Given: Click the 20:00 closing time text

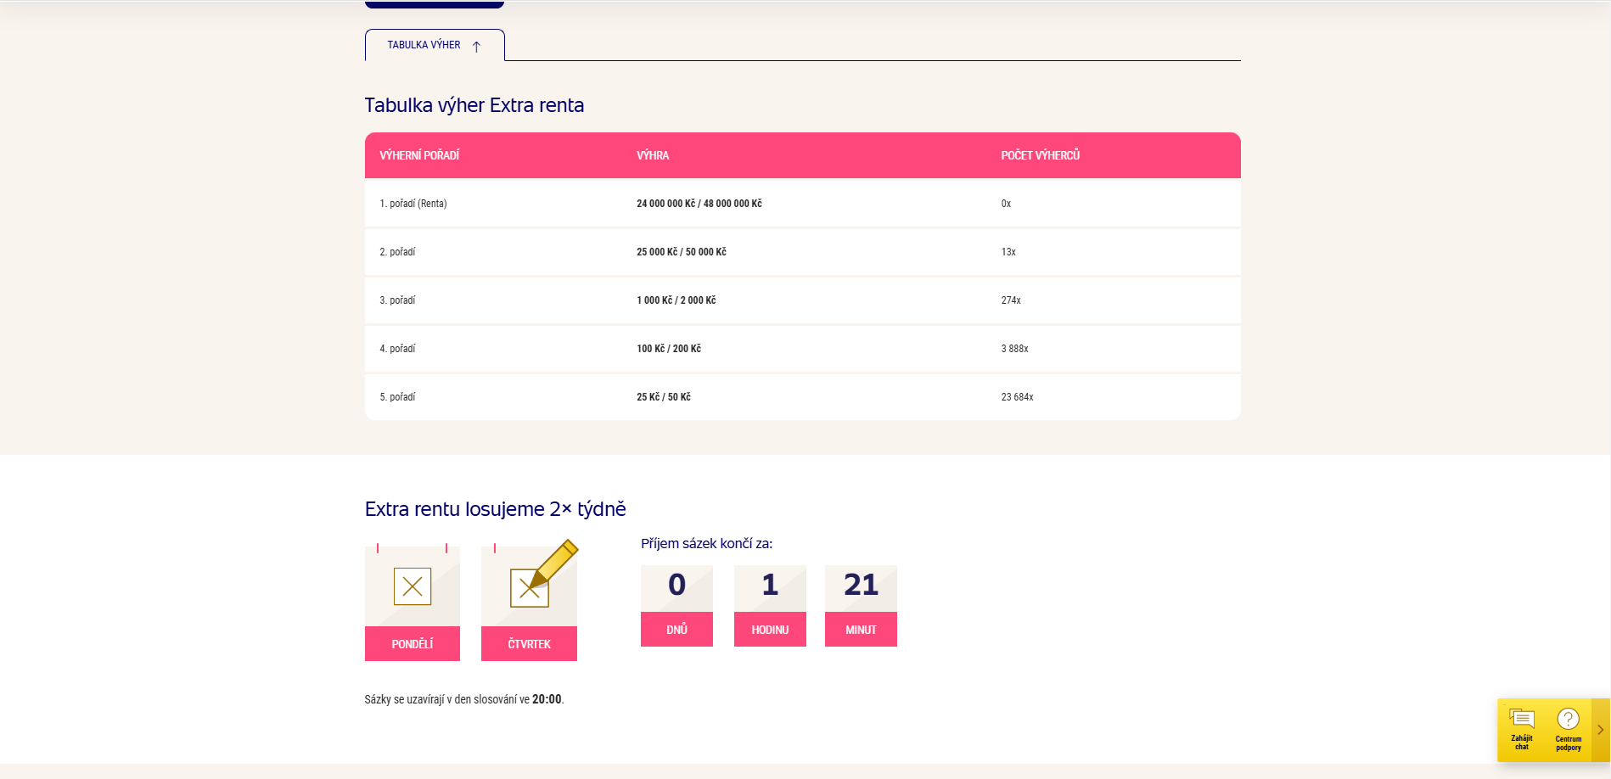Looking at the screenshot, I should point(547,699).
